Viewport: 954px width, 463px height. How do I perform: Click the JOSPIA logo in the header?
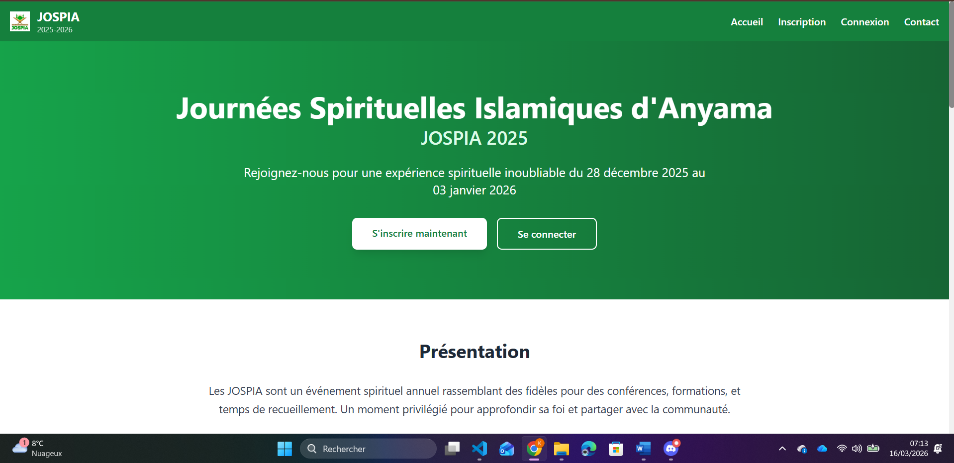pyautogui.click(x=19, y=21)
